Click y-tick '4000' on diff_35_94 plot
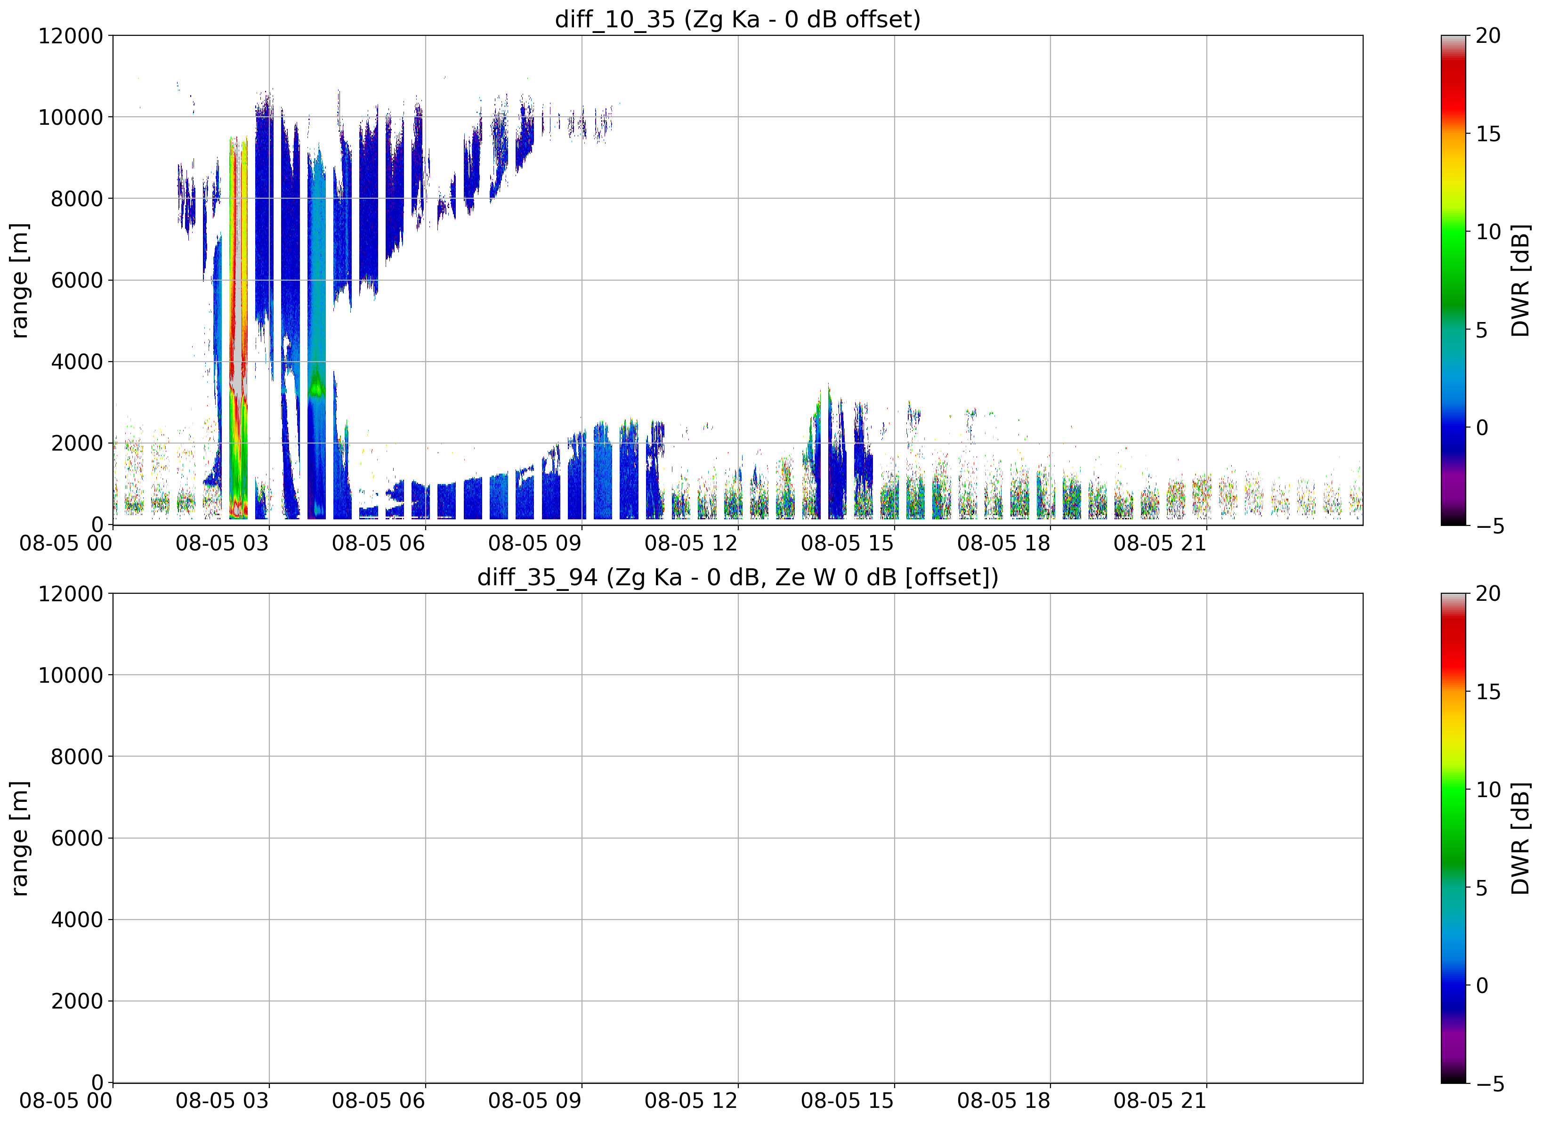 77,919
